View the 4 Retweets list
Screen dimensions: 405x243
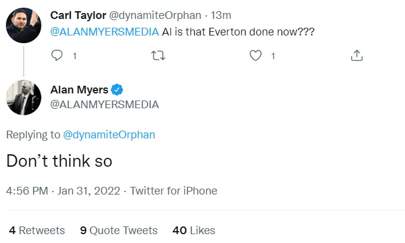coord(37,230)
